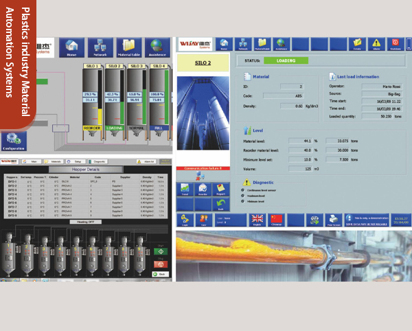This screenshot has height=331, width=412.
Task: Switch language with the English flag
Action: tap(257, 220)
